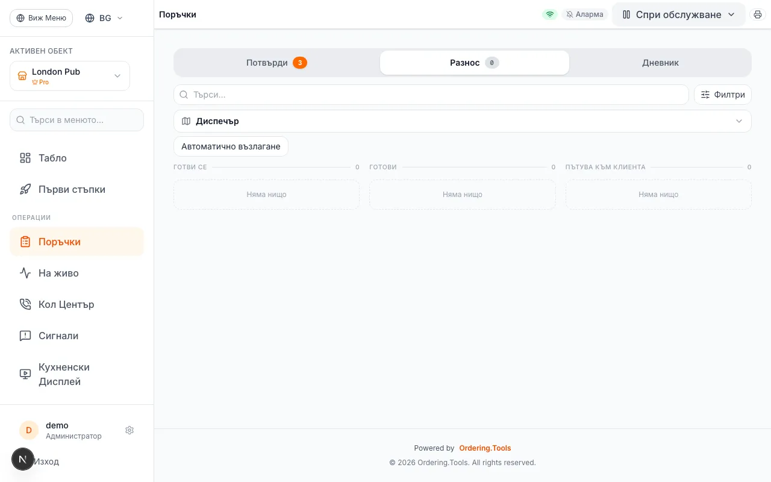Viewport: 771px width, 482px height.
Task: Click the green Wi-Fi connection status icon
Action: (549, 14)
